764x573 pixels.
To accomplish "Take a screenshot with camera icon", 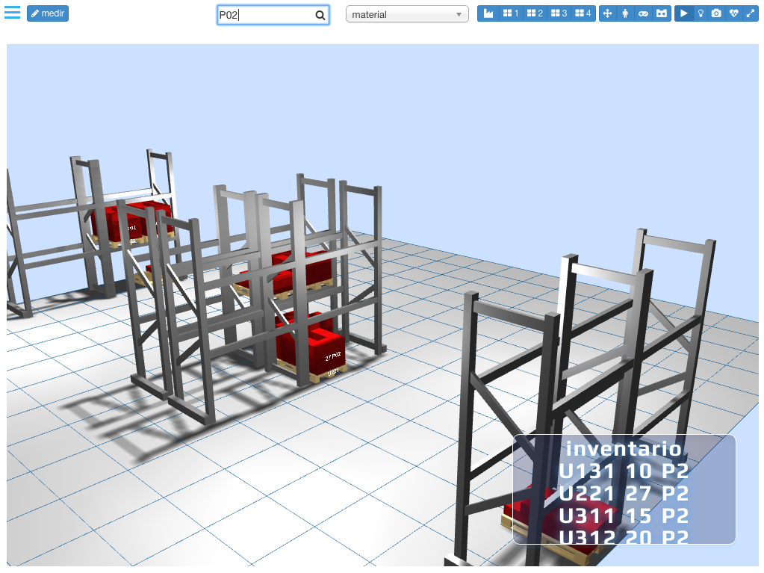I will click(x=716, y=13).
